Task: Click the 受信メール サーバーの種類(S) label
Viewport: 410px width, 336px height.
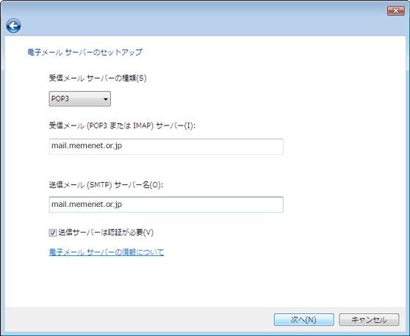Action: (x=98, y=78)
